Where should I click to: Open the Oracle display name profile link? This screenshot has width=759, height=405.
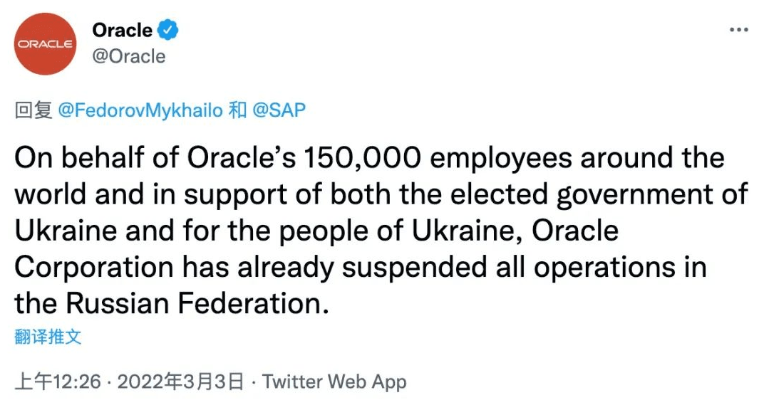pos(122,31)
